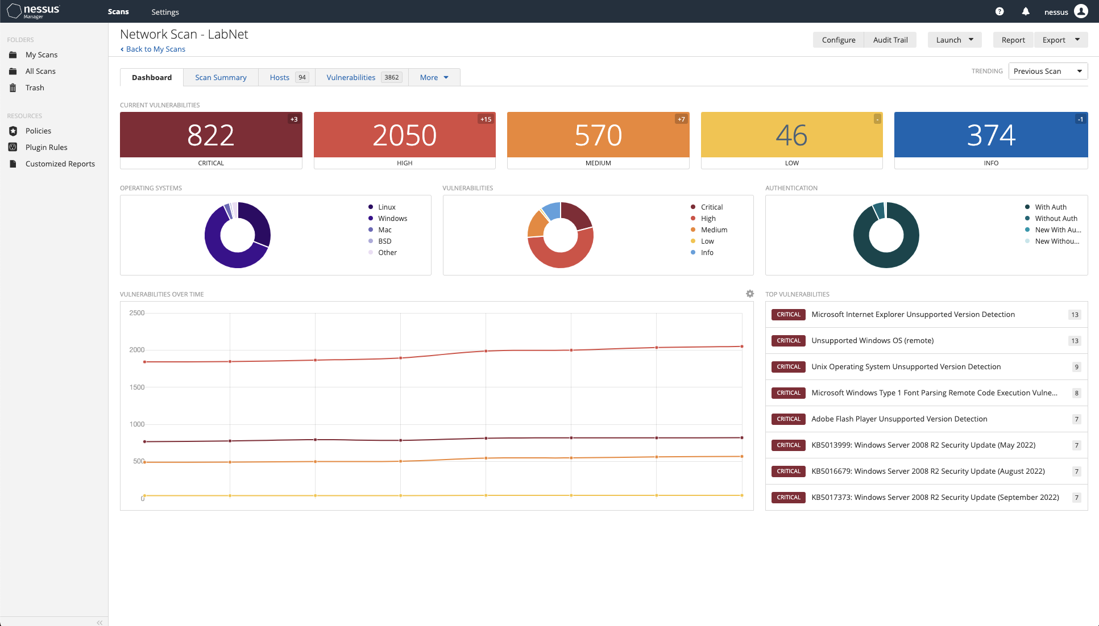1099x626 pixels.
Task: Click the 570 Medium vulnerabilities card
Action: pos(598,140)
